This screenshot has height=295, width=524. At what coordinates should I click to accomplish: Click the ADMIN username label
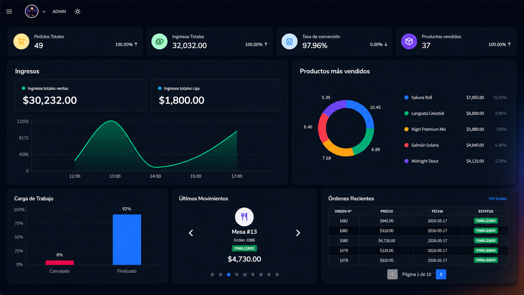tap(59, 12)
